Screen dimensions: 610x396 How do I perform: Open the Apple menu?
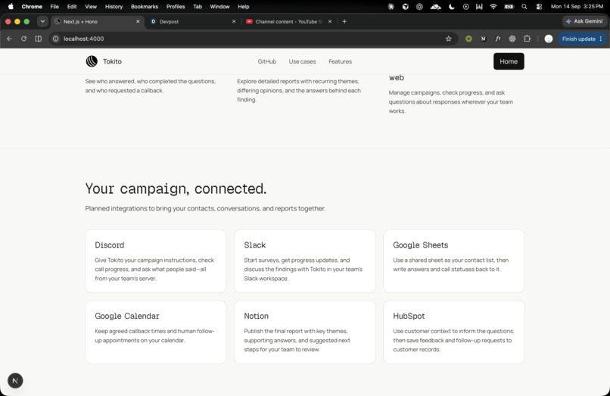tap(11, 6)
